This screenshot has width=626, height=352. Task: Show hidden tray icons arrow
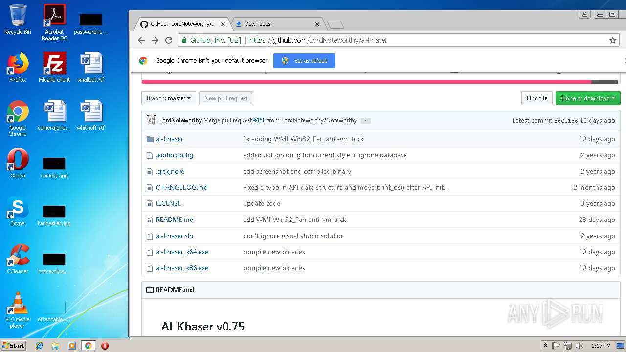(x=545, y=346)
